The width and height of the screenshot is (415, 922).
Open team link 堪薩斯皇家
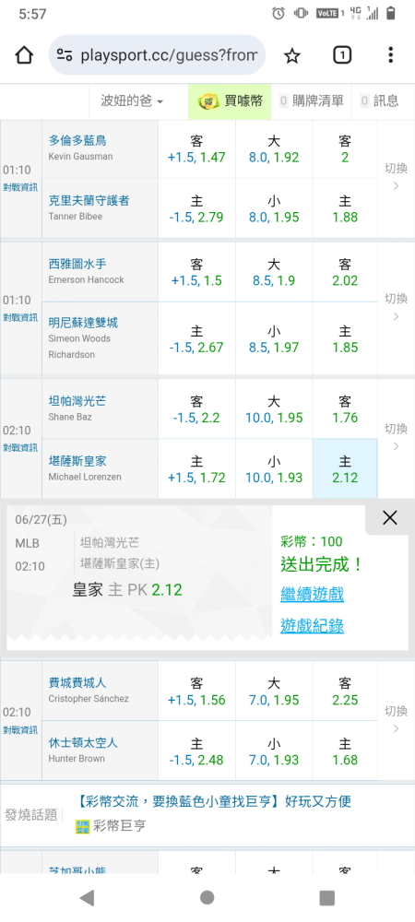coord(77,462)
